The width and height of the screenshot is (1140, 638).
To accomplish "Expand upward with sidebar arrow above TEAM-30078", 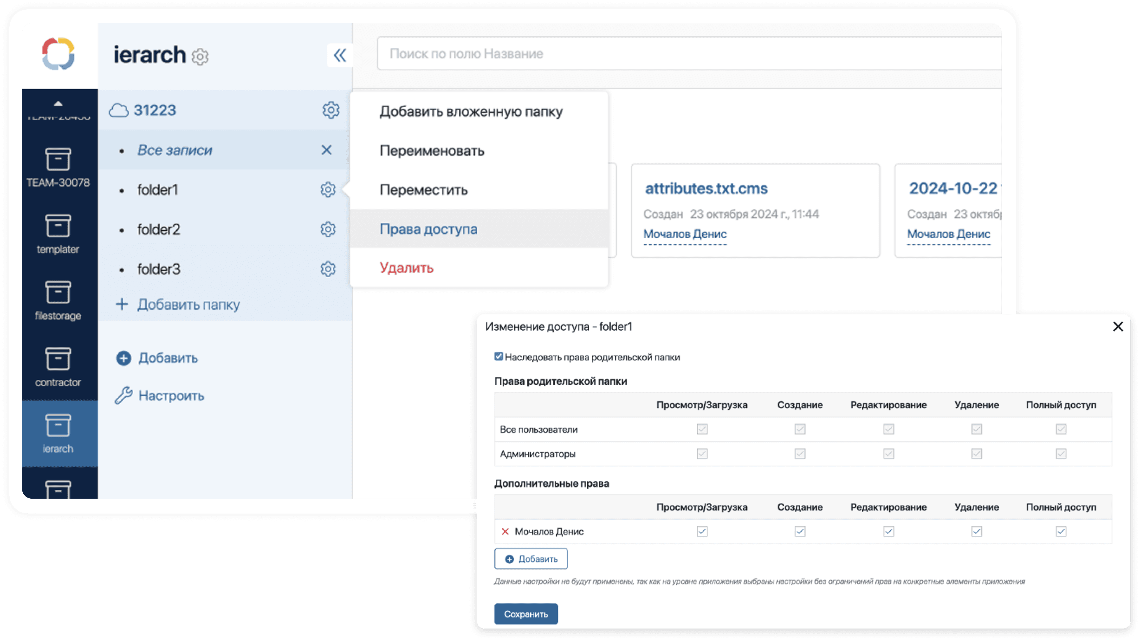I will click(58, 103).
